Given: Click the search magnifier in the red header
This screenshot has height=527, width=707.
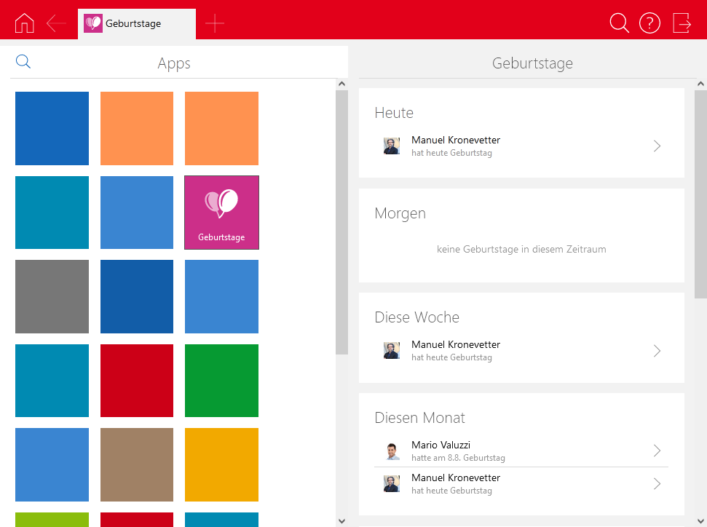Looking at the screenshot, I should point(619,23).
